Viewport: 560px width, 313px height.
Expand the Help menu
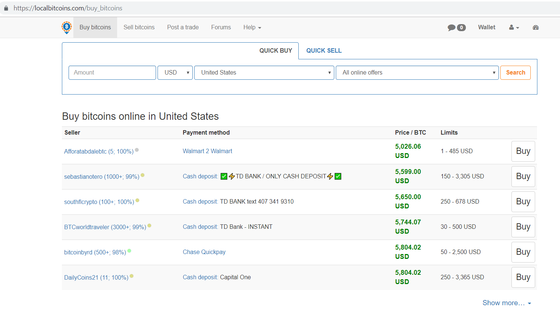click(x=252, y=27)
